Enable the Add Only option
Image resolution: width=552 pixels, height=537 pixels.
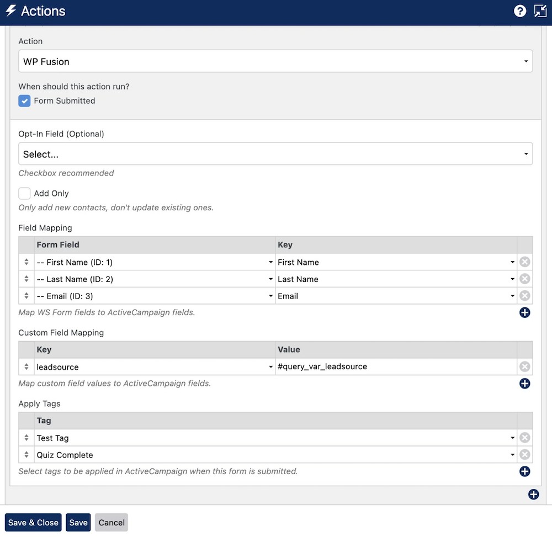(24, 193)
